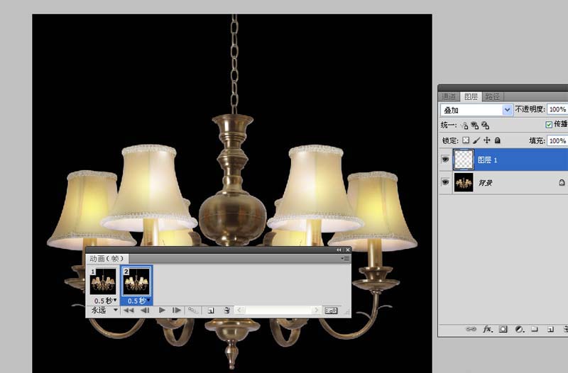Screen dimensions: 568x373
Task: Open the animation panel flyout menu
Action: 345,259
